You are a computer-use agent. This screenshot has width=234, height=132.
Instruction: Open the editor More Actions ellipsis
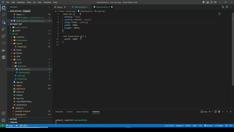coord(231,7)
